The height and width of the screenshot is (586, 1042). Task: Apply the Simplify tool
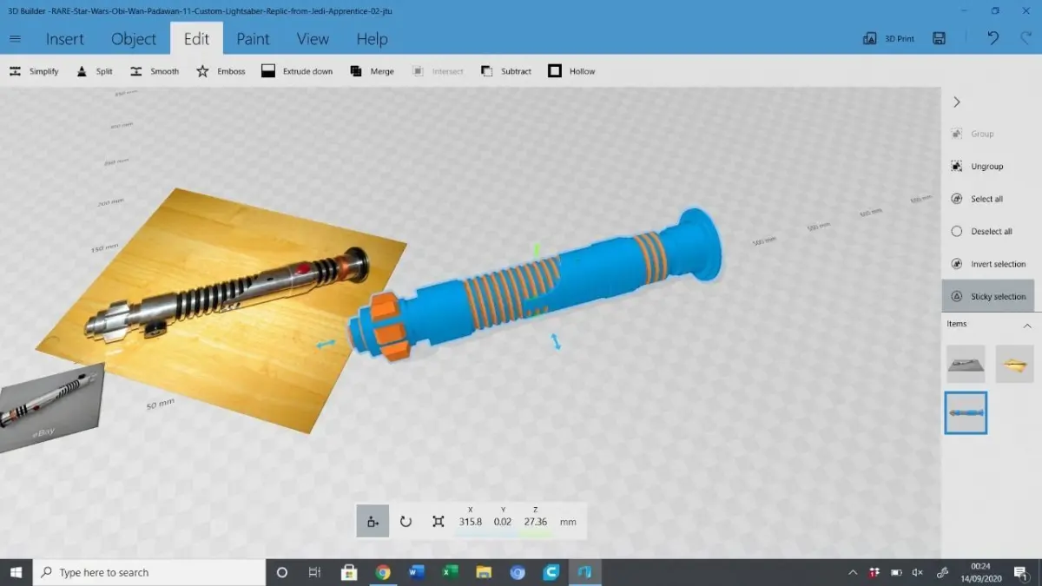(34, 71)
